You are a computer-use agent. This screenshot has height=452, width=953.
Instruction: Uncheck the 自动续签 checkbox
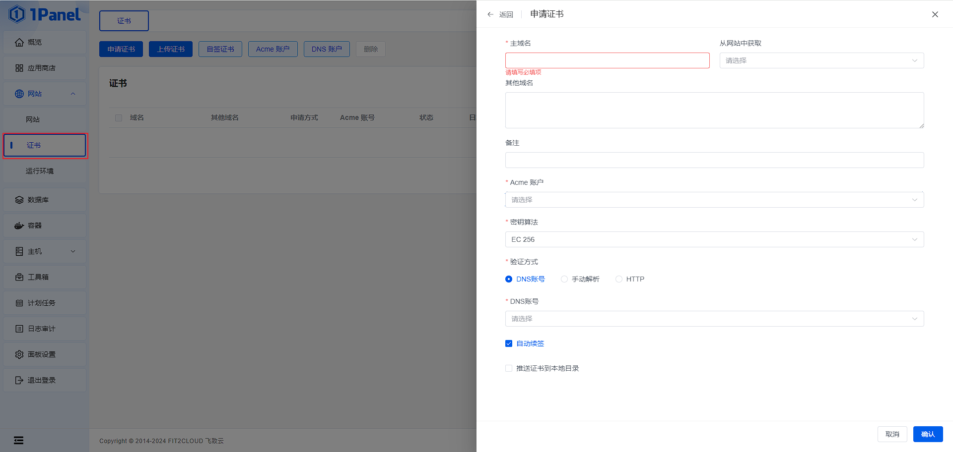[509, 343]
